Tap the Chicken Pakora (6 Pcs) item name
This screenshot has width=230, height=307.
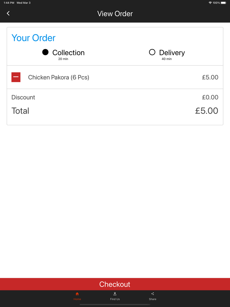[x=58, y=77]
